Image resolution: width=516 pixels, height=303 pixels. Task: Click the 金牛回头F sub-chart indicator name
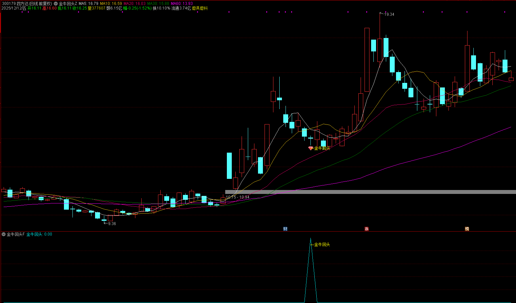[16, 234]
